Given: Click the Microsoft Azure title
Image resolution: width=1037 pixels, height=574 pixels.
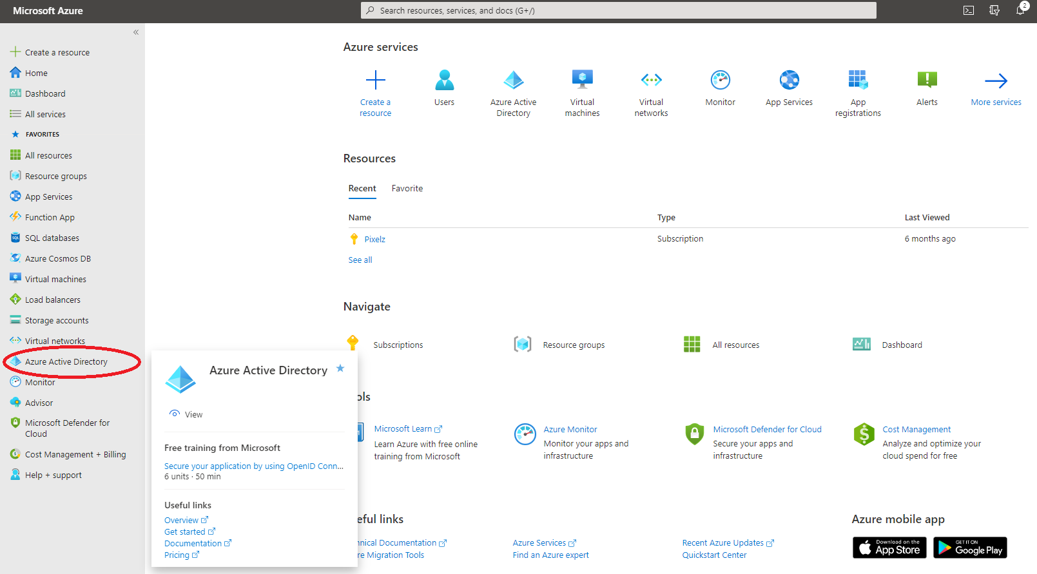Looking at the screenshot, I should 48,11.
